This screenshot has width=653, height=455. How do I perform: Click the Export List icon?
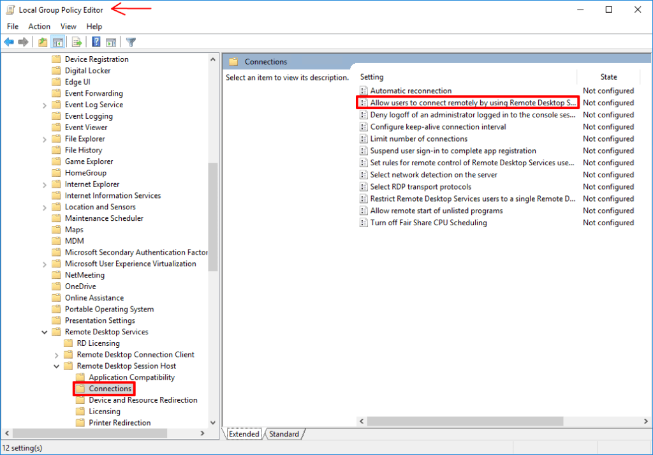click(75, 41)
